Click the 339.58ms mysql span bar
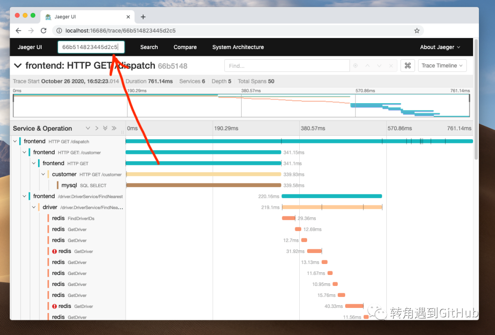 [203, 185]
